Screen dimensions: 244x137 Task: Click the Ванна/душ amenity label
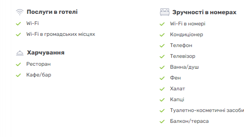click(184, 67)
